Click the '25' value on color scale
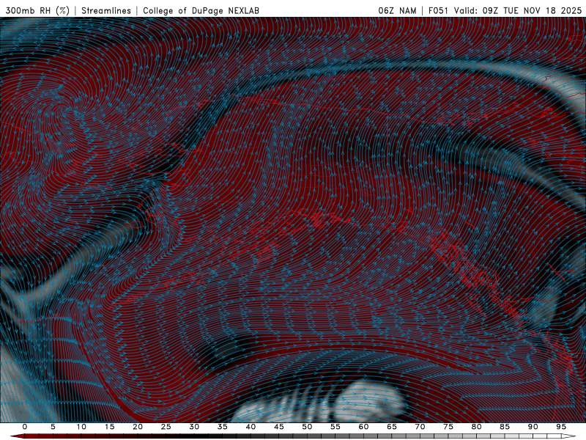The height and width of the screenshot is (440, 586). pyautogui.click(x=166, y=427)
